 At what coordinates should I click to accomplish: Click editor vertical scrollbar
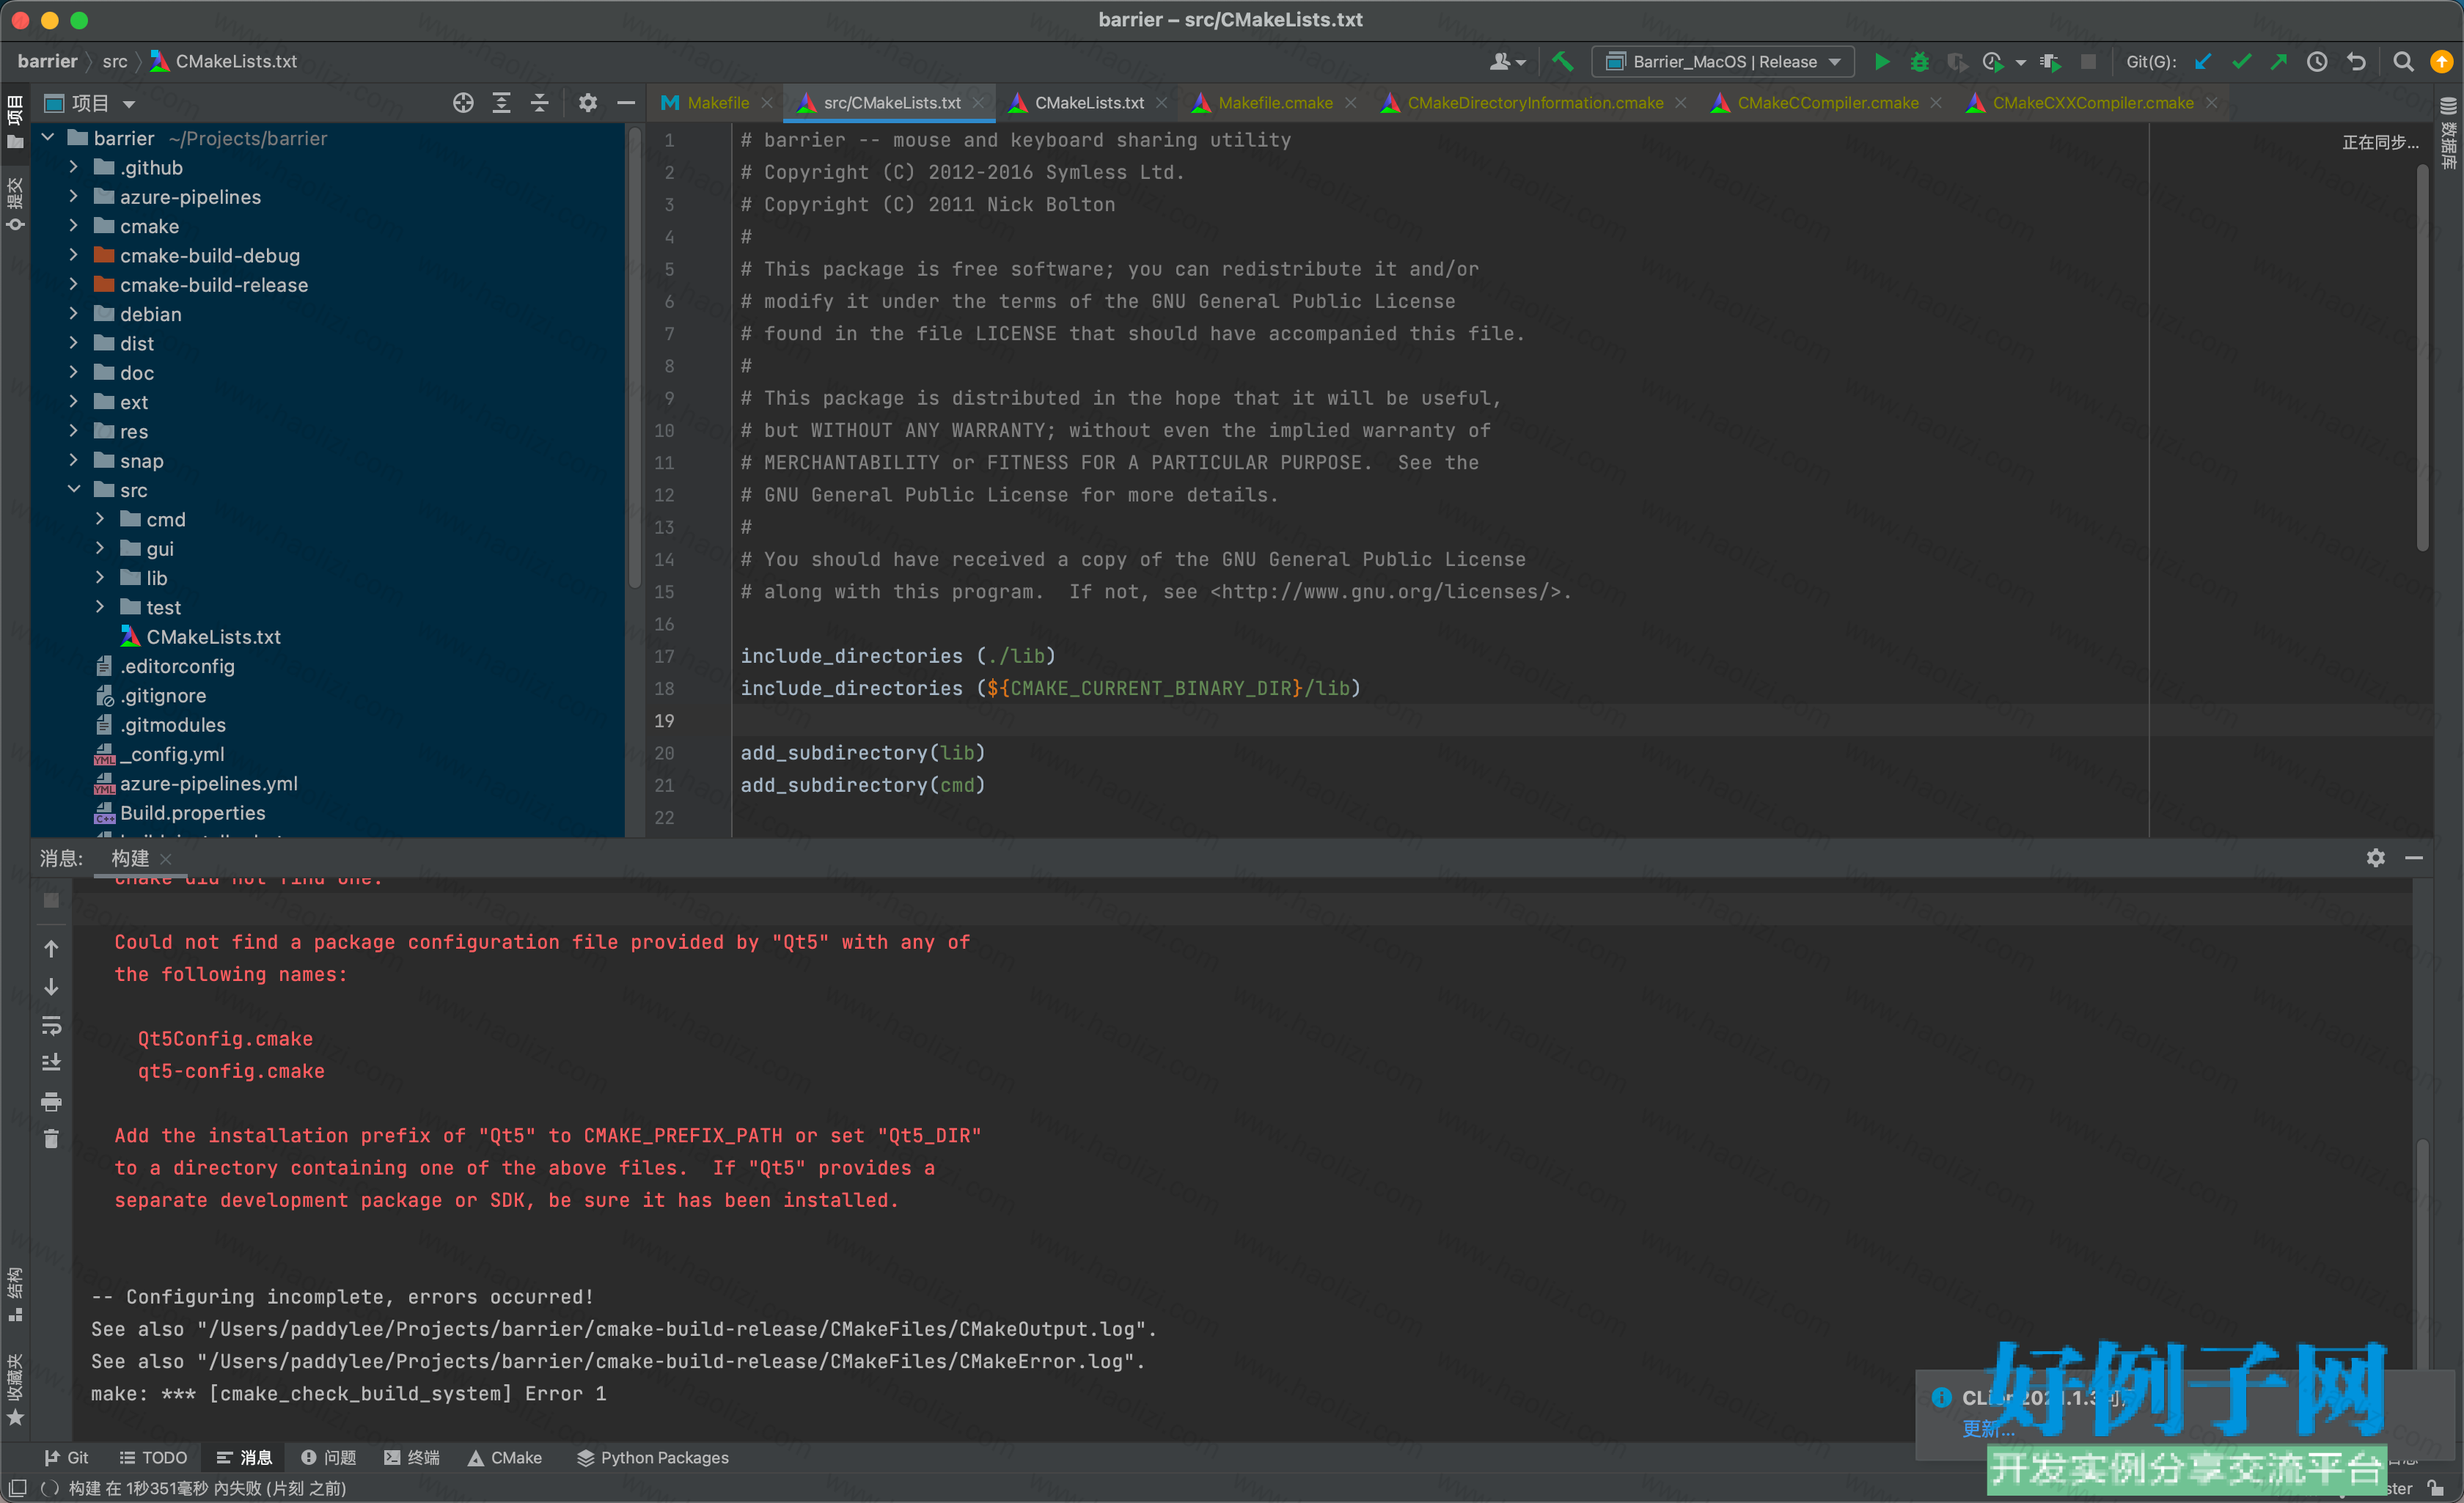click(x=2423, y=357)
